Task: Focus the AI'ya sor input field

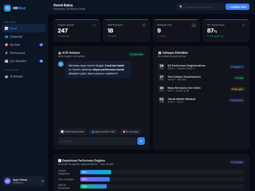Action: tap(97, 141)
